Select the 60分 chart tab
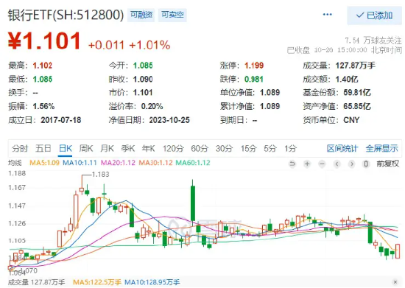The image size is (405, 288). (x=200, y=149)
